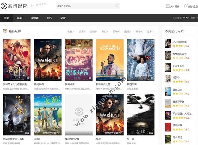Click the 武神苏乞儿之红莲虫蛊 title
Screen dimensions: 198x145
pyautogui.click(x=15, y=84)
